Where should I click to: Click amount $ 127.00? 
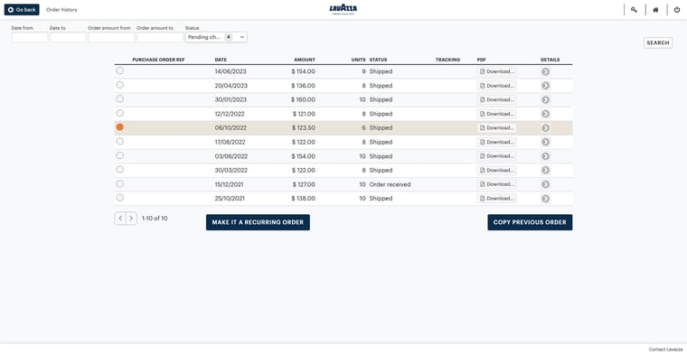tap(304, 184)
